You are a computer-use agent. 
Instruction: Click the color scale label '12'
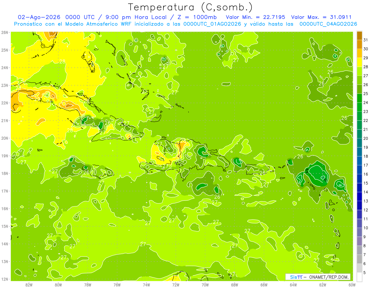366,210
